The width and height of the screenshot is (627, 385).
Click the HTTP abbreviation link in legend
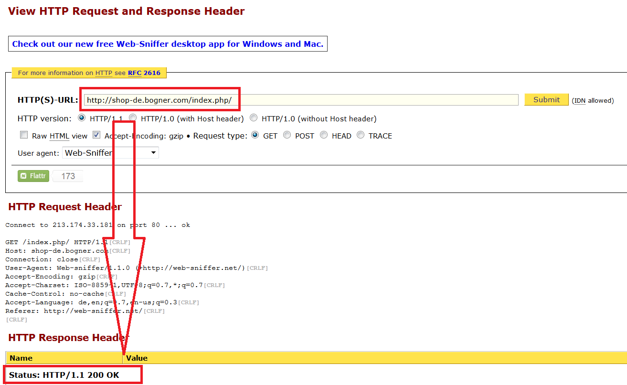pyautogui.click(x=104, y=73)
